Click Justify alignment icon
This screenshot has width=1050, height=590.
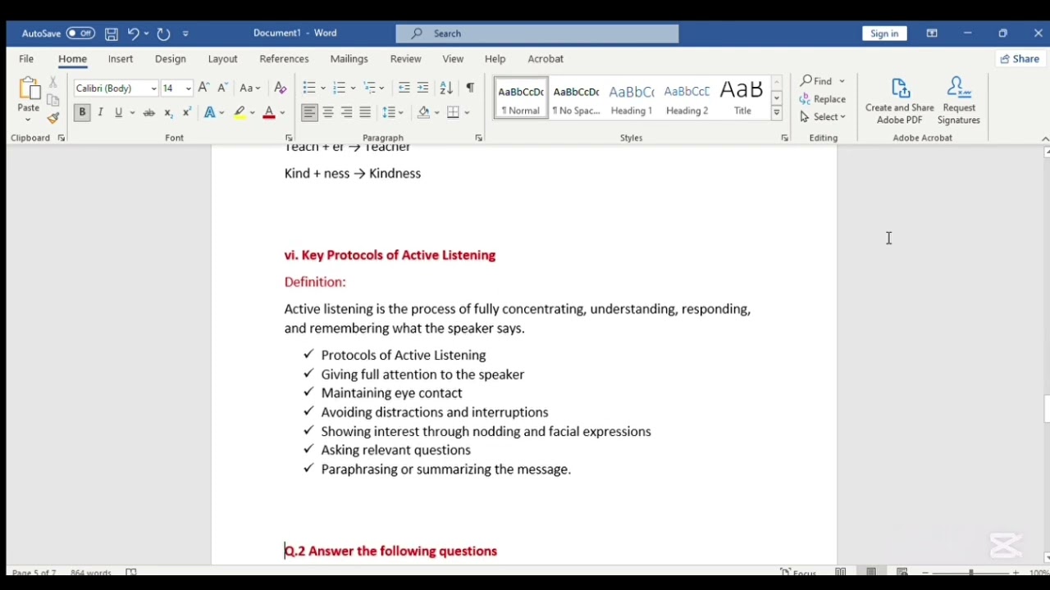click(x=365, y=113)
